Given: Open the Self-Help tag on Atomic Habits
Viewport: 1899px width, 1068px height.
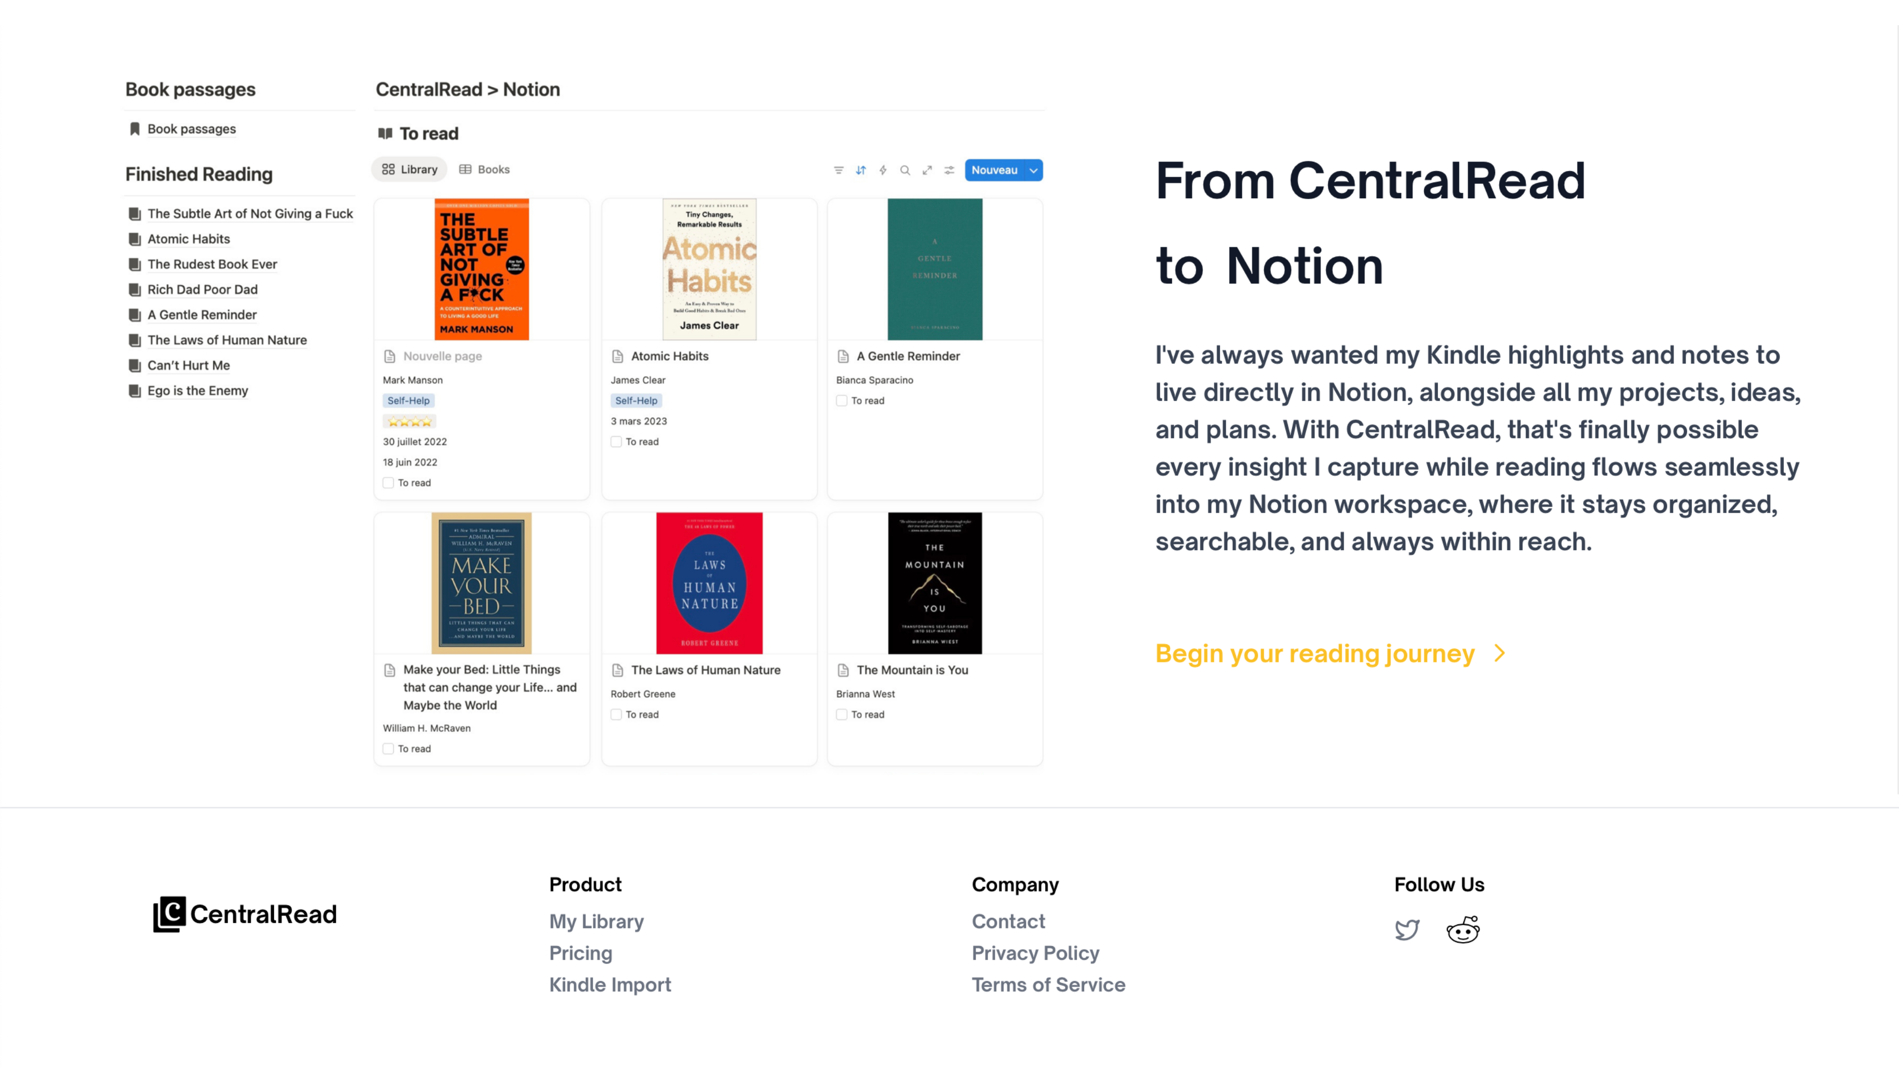Looking at the screenshot, I should [x=636, y=401].
